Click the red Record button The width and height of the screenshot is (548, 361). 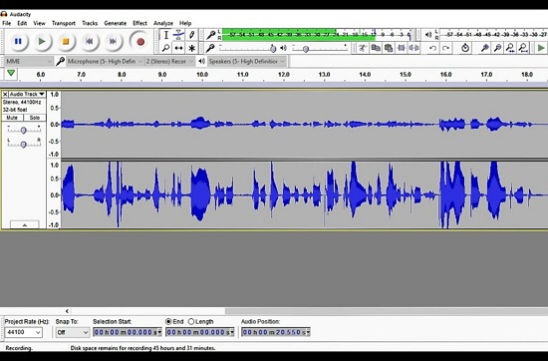point(140,42)
